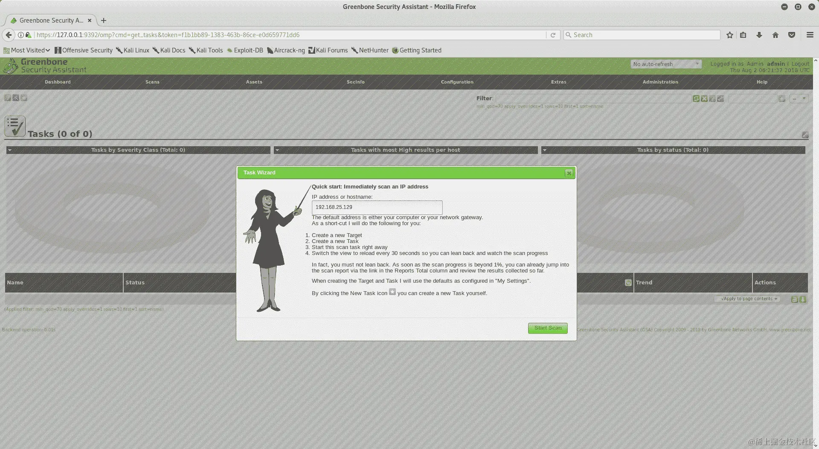
Task: Close the Task Wizard dialog
Action: pos(569,173)
